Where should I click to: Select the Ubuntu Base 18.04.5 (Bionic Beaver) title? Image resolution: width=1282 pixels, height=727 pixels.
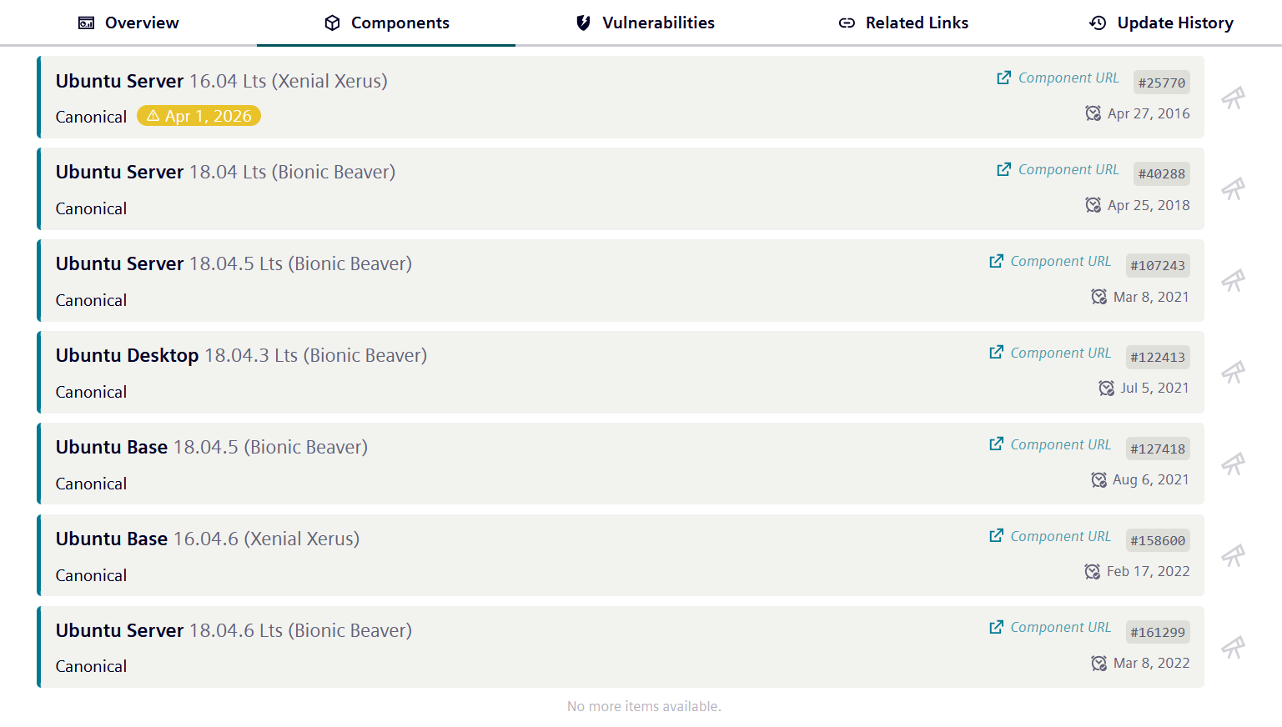(x=212, y=447)
